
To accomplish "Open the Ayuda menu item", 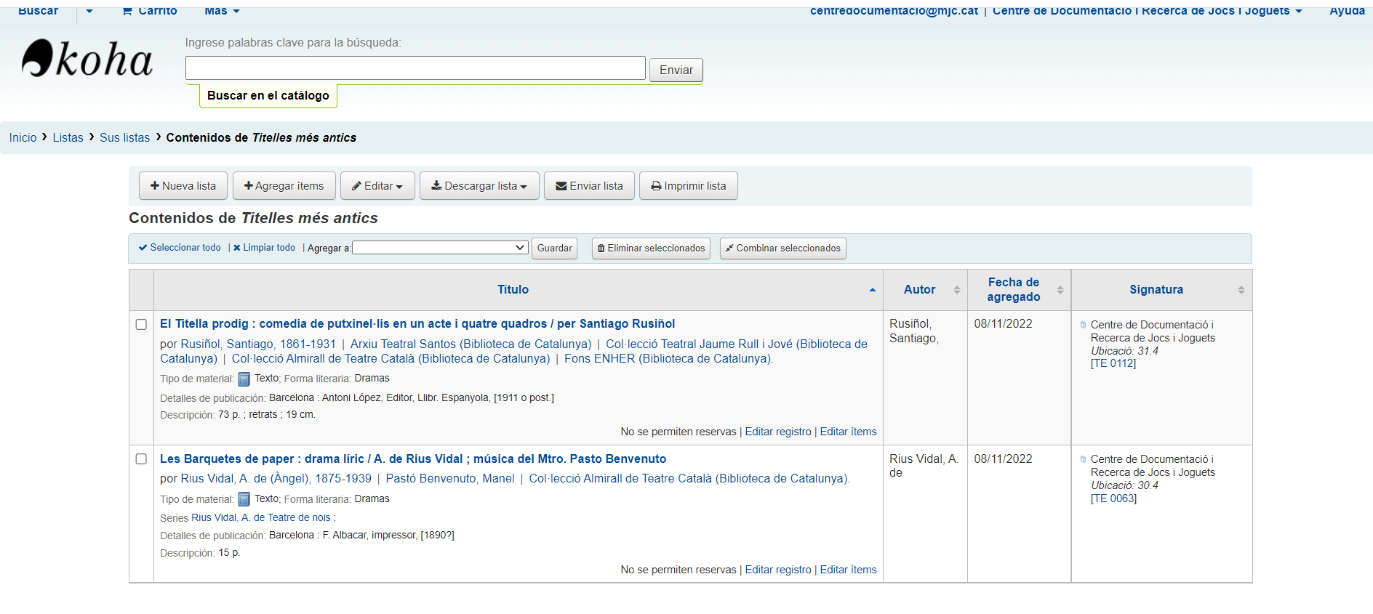I will click(1347, 10).
